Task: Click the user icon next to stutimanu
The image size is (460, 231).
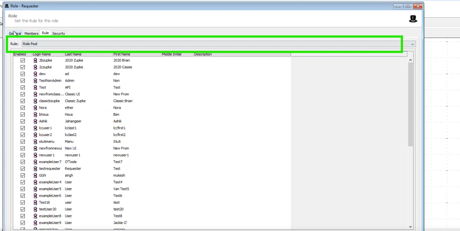Action: [35, 141]
